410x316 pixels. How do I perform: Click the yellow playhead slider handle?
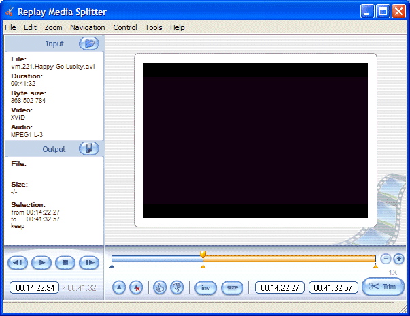pos(203,254)
